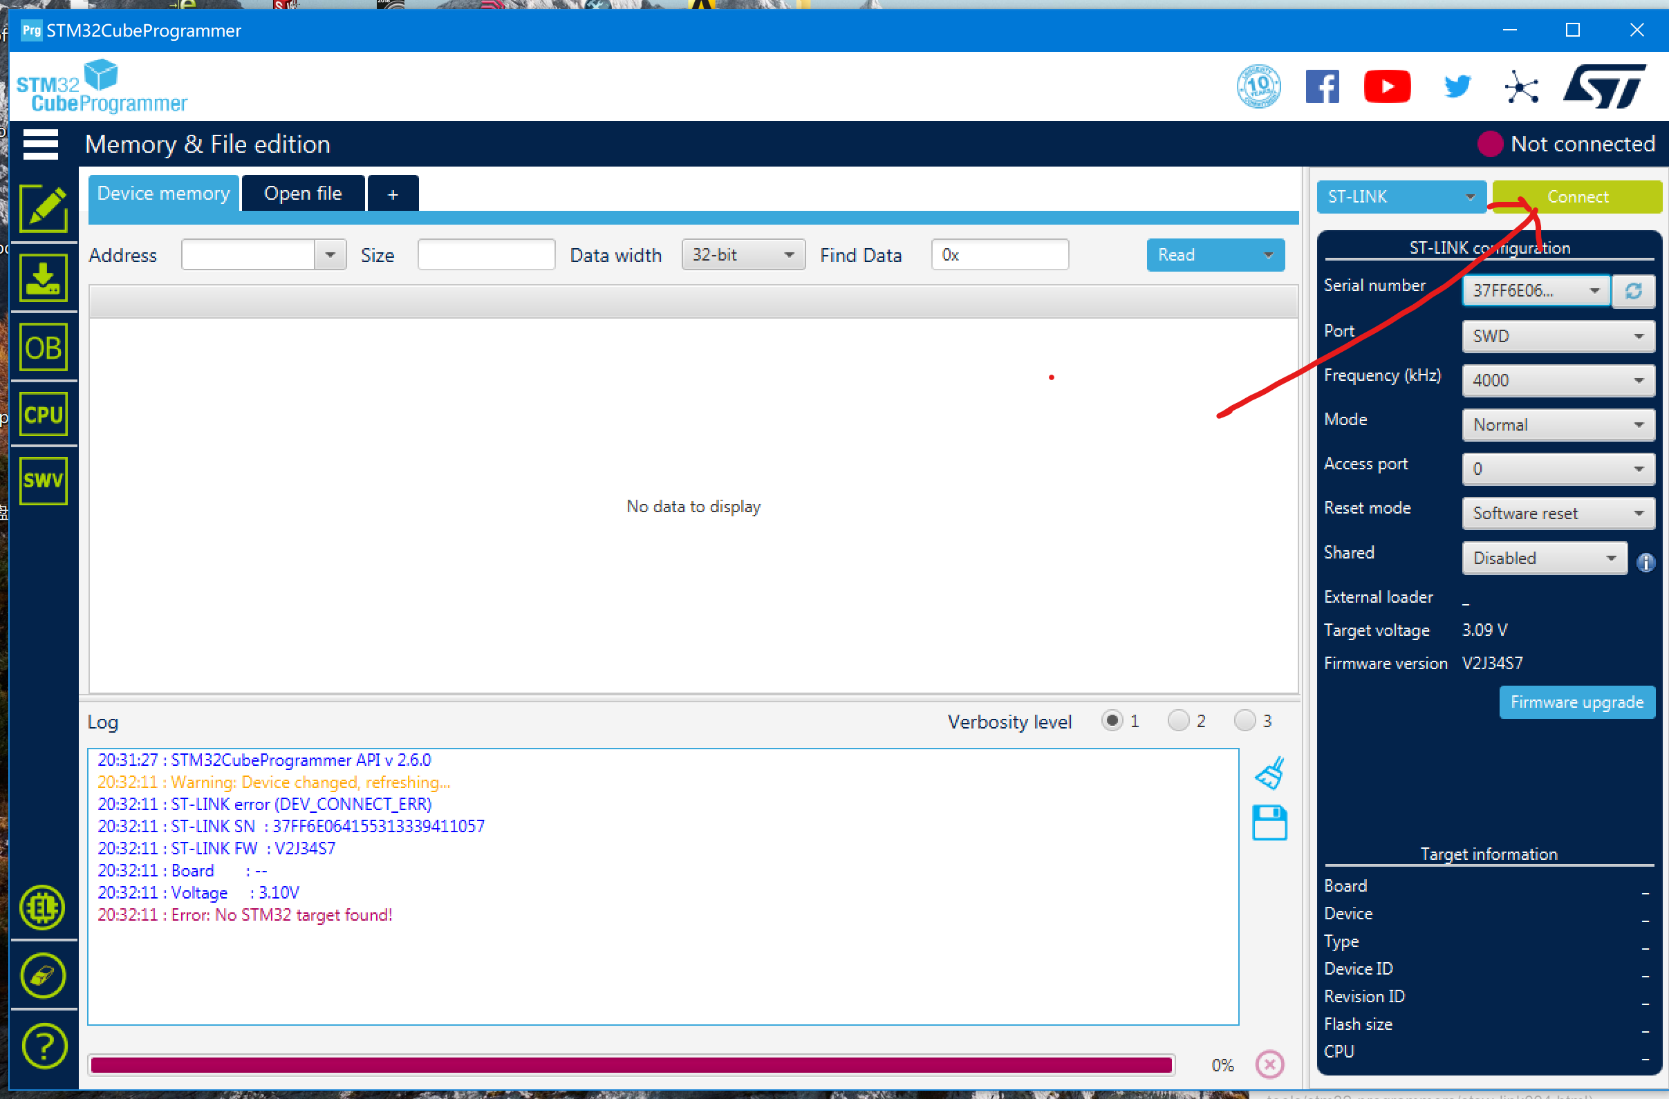This screenshot has width=1669, height=1099.
Task: Open Data width 32-bit dropdown
Action: [x=743, y=255]
